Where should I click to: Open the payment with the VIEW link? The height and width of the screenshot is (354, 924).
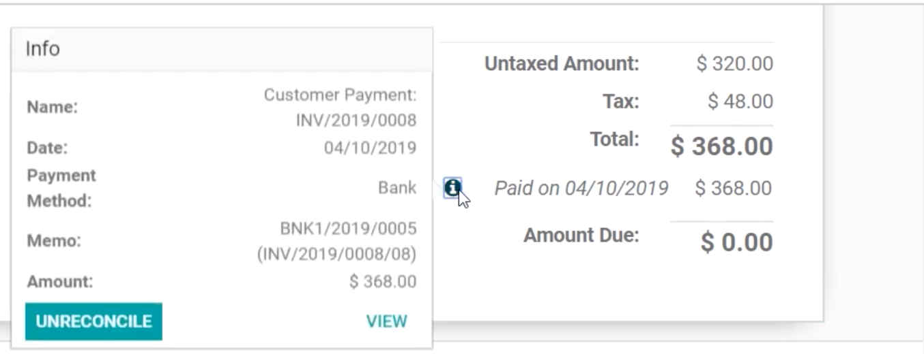click(x=386, y=321)
